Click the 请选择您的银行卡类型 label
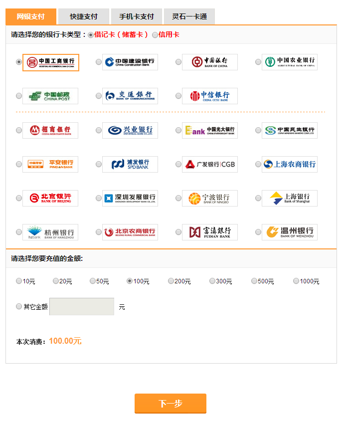 click(48, 34)
